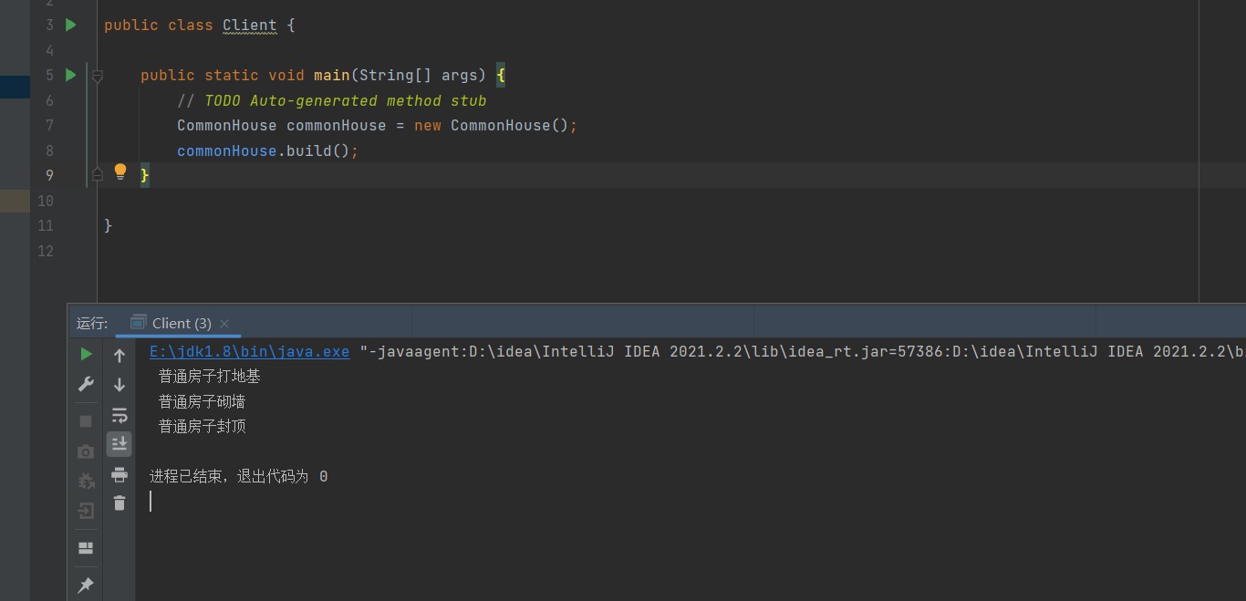Open the E:\jdk1.8\bin\java.exe link

pyautogui.click(x=250, y=351)
